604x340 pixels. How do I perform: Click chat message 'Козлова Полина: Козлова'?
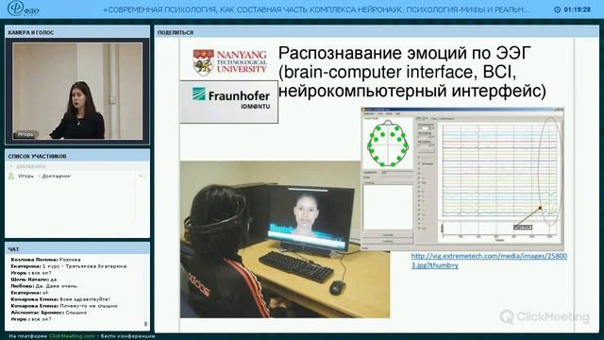pyautogui.click(x=46, y=260)
